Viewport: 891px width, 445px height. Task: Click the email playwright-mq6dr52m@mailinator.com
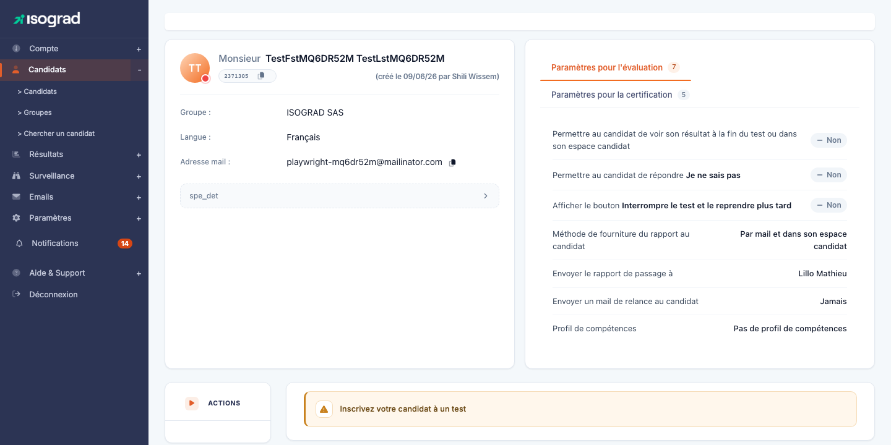tap(364, 163)
